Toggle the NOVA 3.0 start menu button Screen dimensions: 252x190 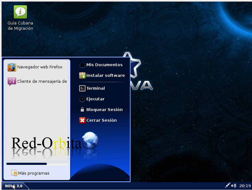14,186
